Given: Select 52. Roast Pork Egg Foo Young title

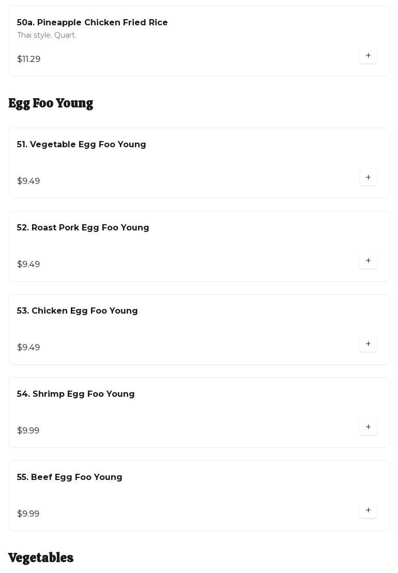Looking at the screenshot, I should coord(83,228).
